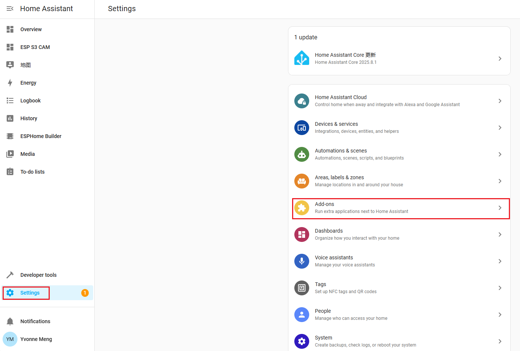520x351 pixels.
Task: Open Add-ons settings title
Action: (324, 204)
